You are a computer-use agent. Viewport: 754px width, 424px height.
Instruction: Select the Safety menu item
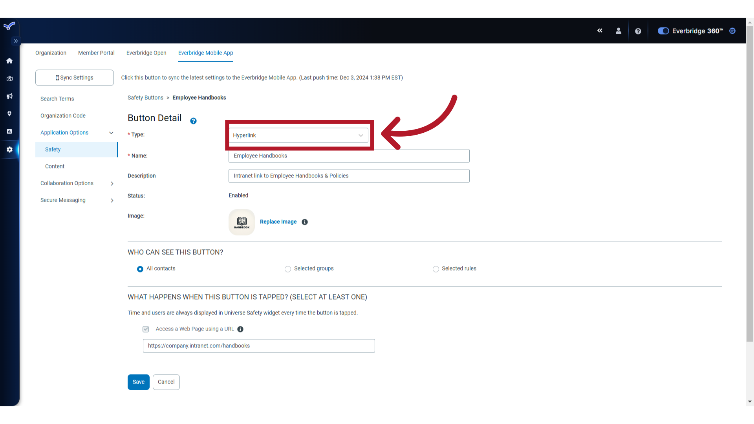[x=76, y=150]
